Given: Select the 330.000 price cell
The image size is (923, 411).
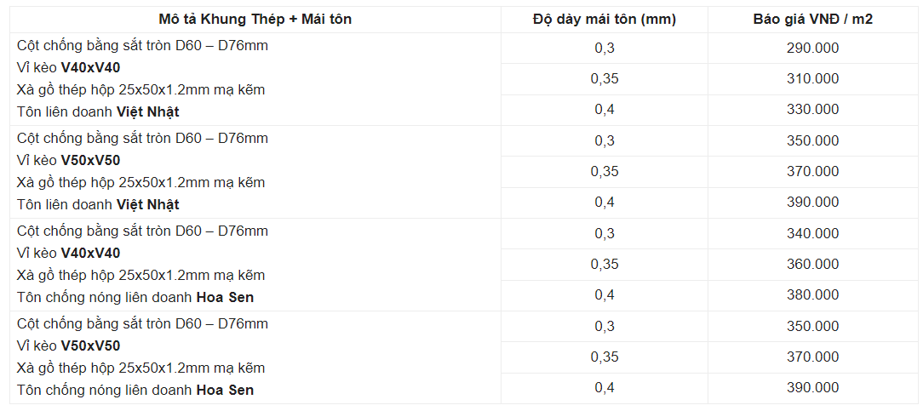Looking at the screenshot, I should tap(812, 109).
